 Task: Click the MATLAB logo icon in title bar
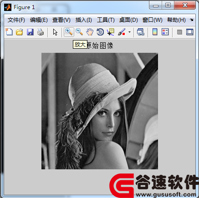[8, 7]
